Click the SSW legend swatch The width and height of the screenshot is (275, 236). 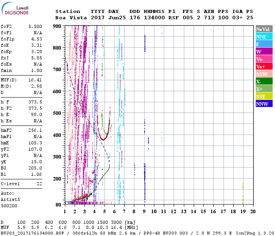tap(264, 74)
